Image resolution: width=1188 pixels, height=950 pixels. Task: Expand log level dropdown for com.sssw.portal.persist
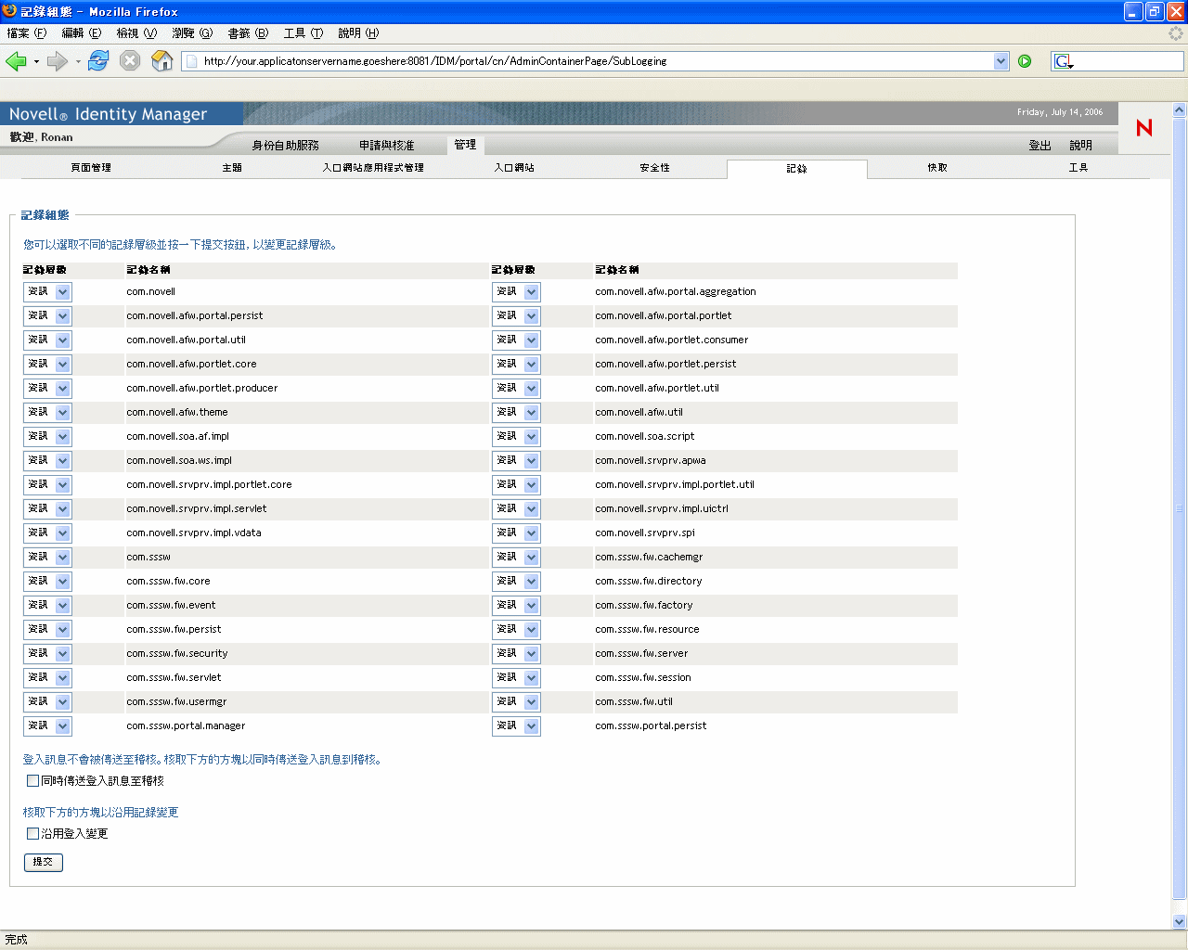516,726
